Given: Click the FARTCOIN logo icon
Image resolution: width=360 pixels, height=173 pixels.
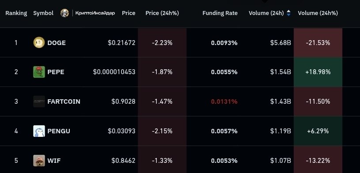Looking at the screenshot, I should click(x=39, y=102).
